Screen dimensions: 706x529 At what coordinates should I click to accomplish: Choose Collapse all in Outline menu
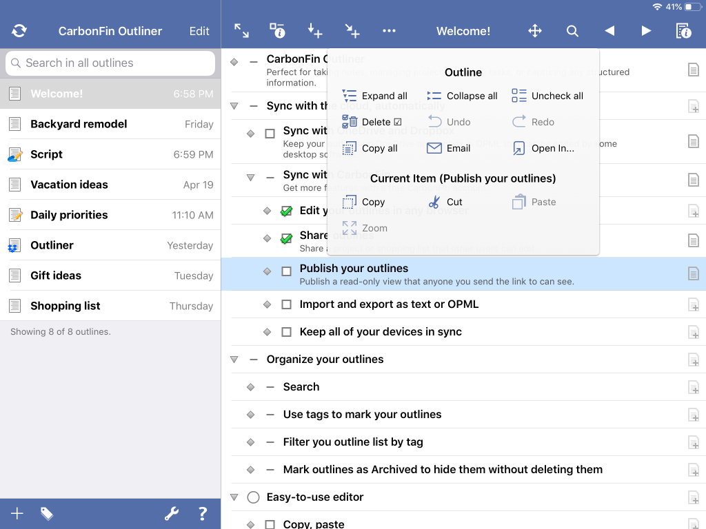coord(462,96)
